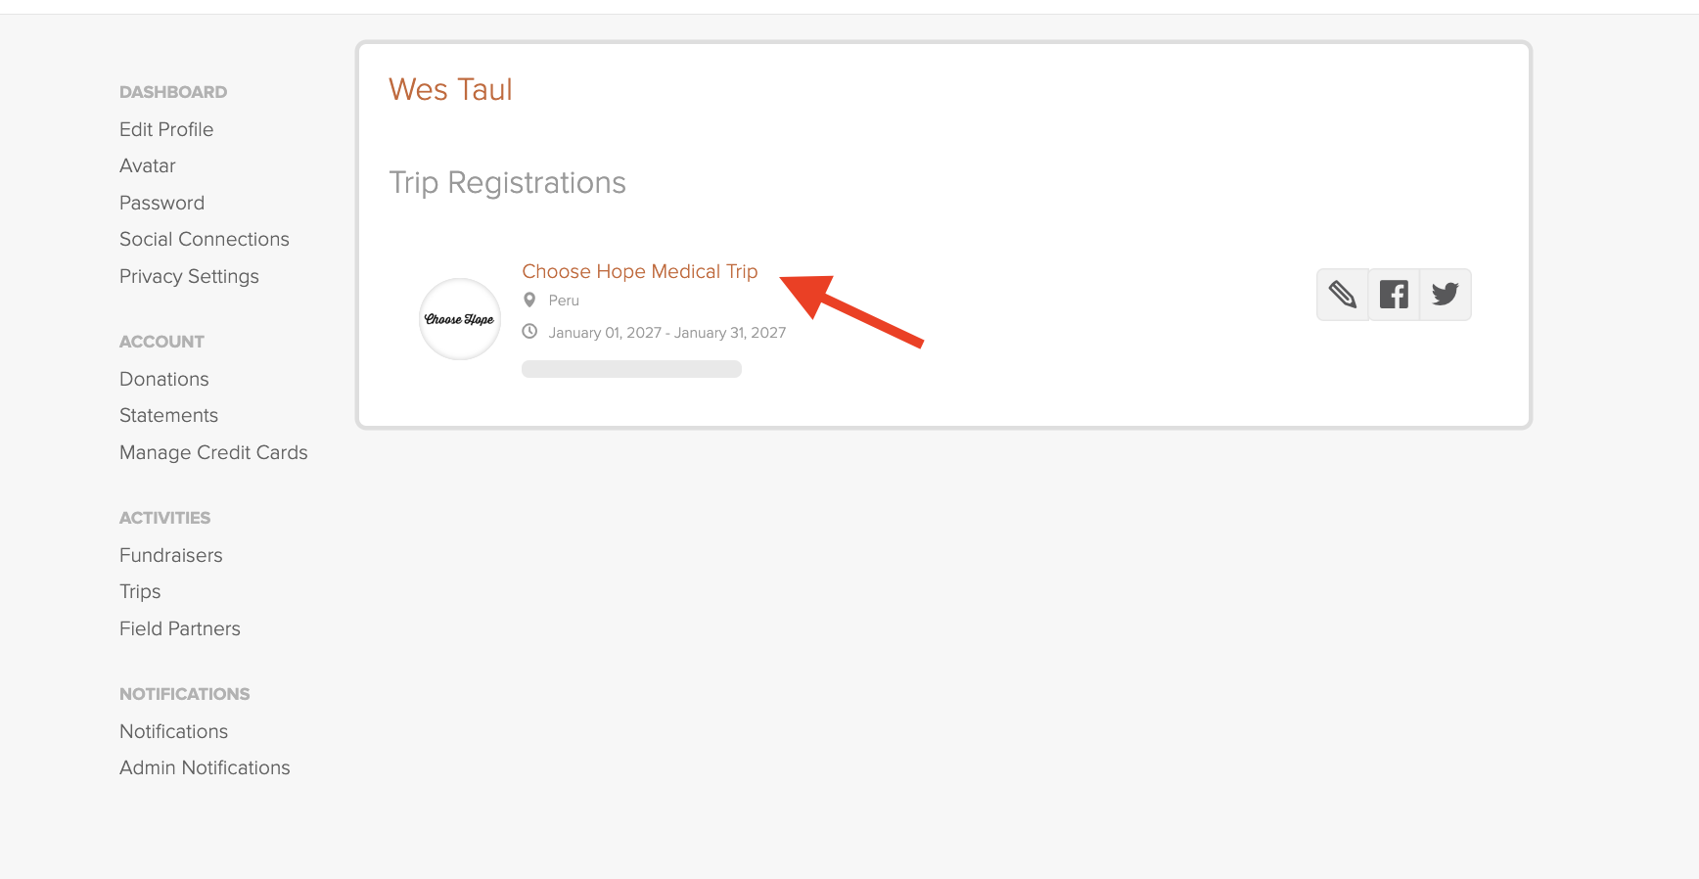Click the location pin icon next to Peru
The width and height of the screenshot is (1699, 879).
(529, 300)
